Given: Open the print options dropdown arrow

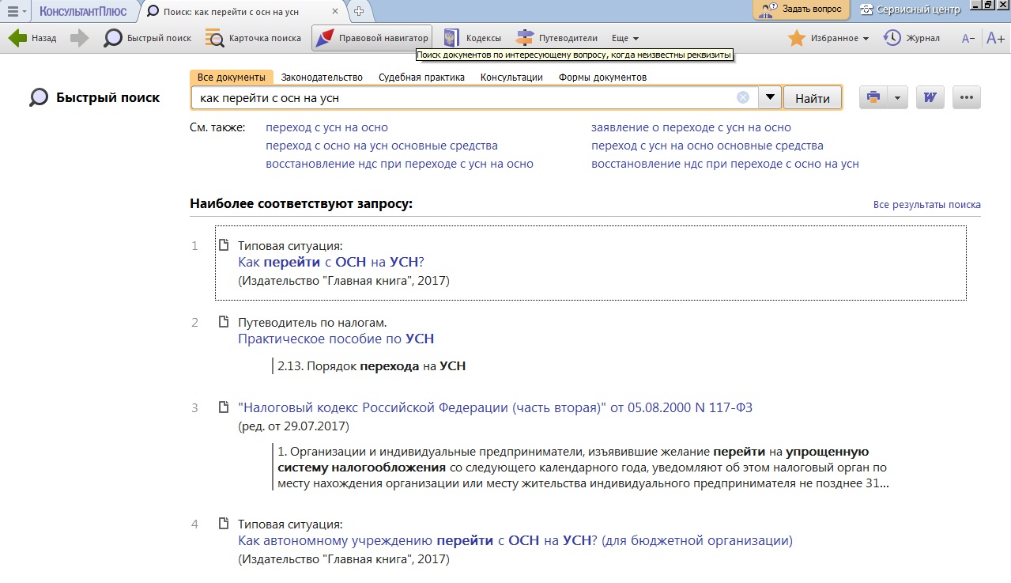Looking at the screenshot, I should point(897,97).
